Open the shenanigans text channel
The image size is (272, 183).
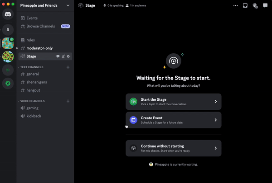(x=45, y=82)
